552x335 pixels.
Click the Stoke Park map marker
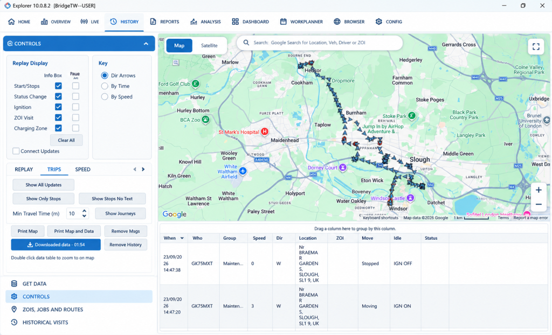tap(412, 115)
